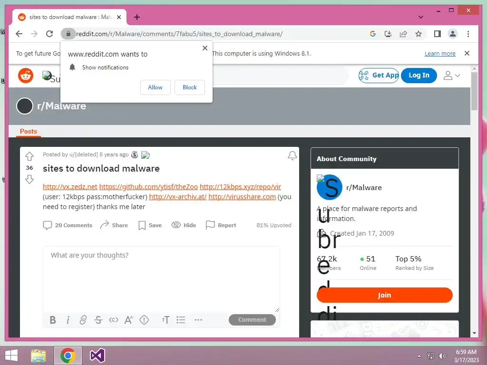The image size is (487, 365).
Task: Toggle post notification bell
Action: pyautogui.click(x=292, y=155)
